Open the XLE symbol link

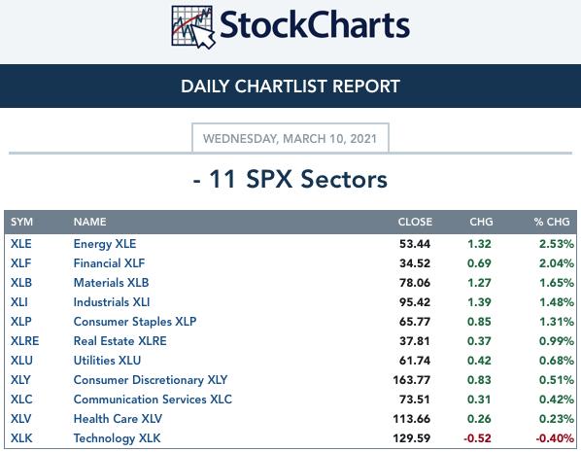coord(21,244)
